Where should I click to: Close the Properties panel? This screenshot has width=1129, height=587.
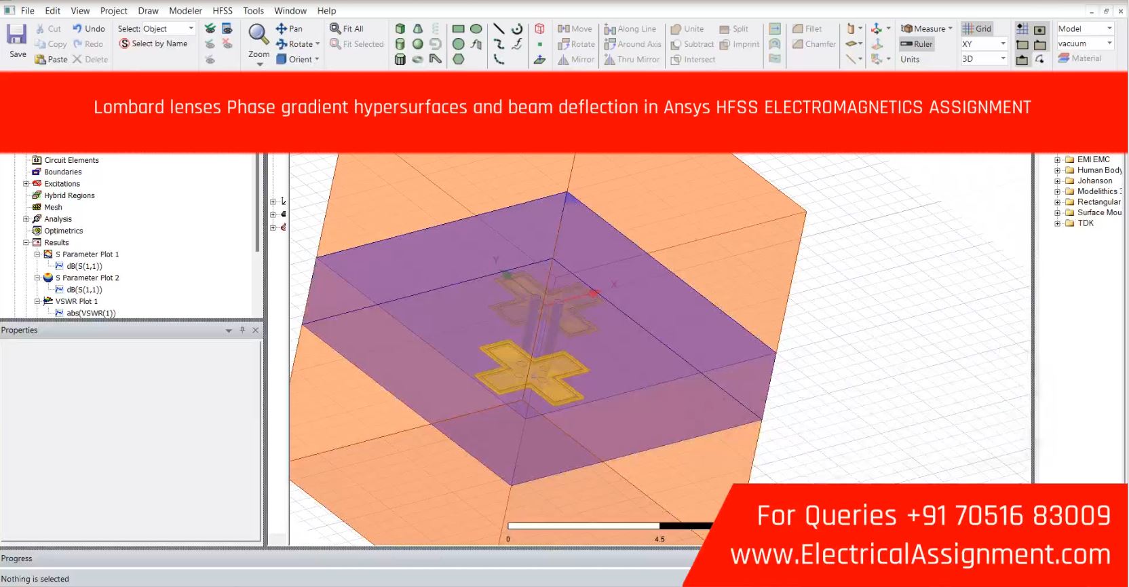click(x=256, y=330)
